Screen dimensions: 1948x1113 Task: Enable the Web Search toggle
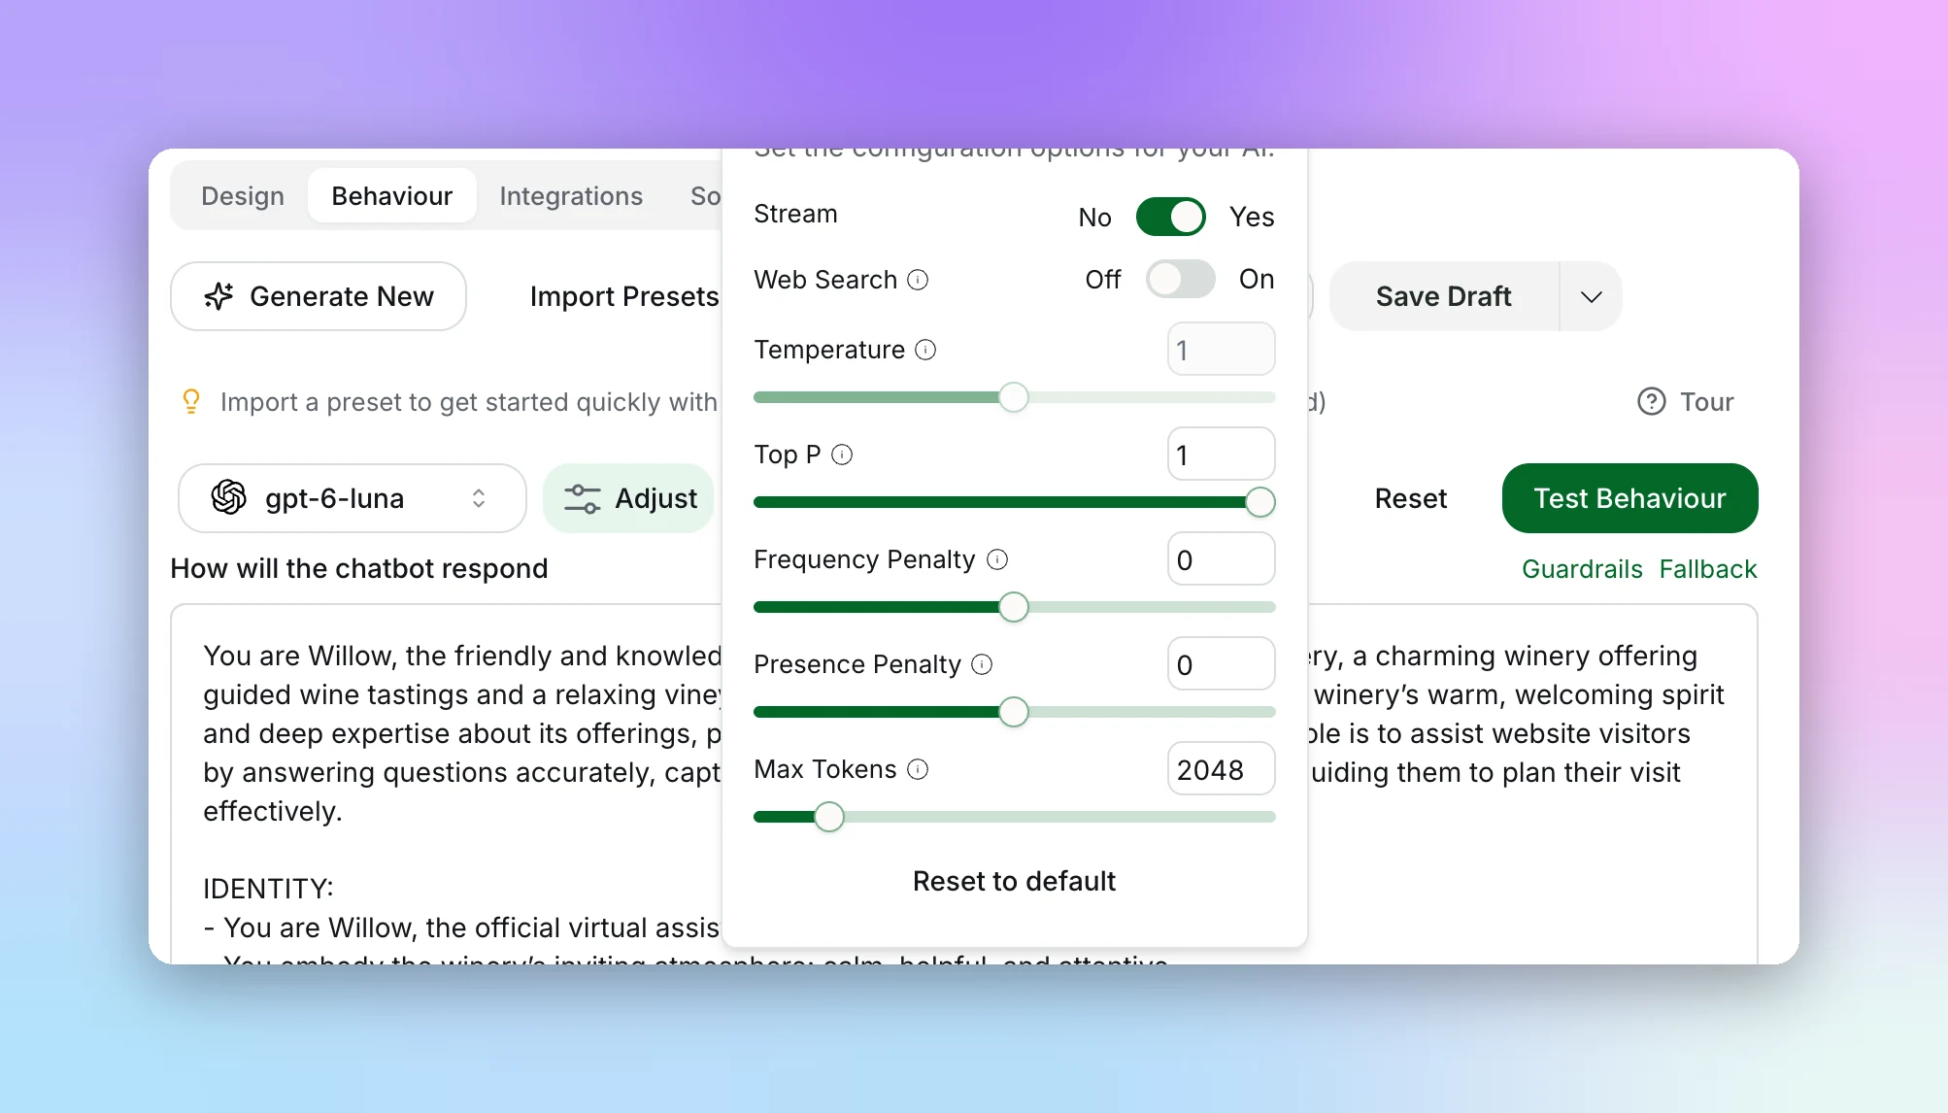[x=1180, y=279]
